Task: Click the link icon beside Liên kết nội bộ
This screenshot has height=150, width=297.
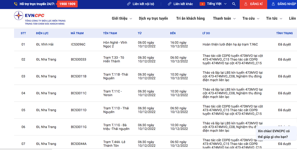Action: (129, 4)
